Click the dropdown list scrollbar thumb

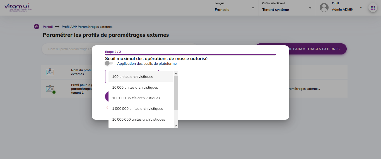click(176, 93)
